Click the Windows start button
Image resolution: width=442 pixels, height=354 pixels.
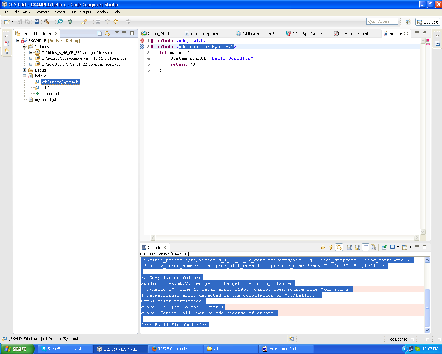click(17, 349)
